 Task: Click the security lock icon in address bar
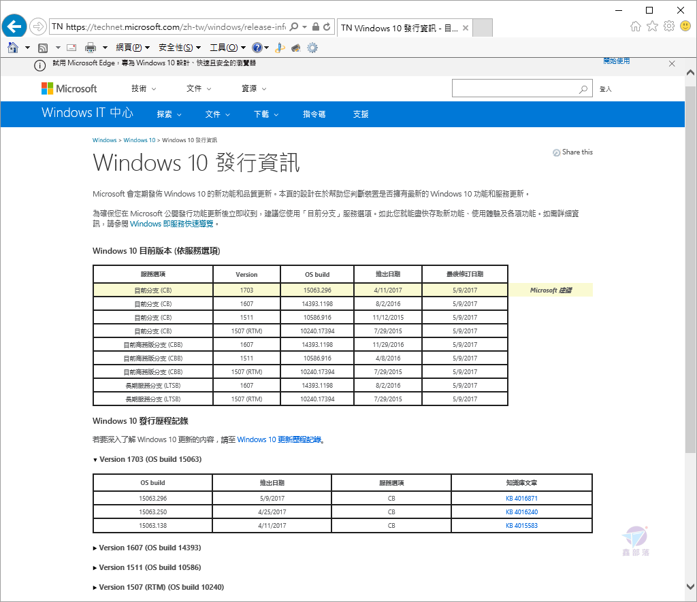pyautogui.click(x=316, y=27)
